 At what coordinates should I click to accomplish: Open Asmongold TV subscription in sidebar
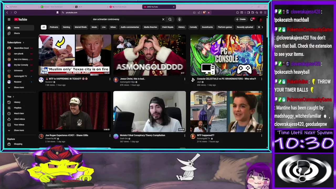pyautogui.click(x=20, y=76)
